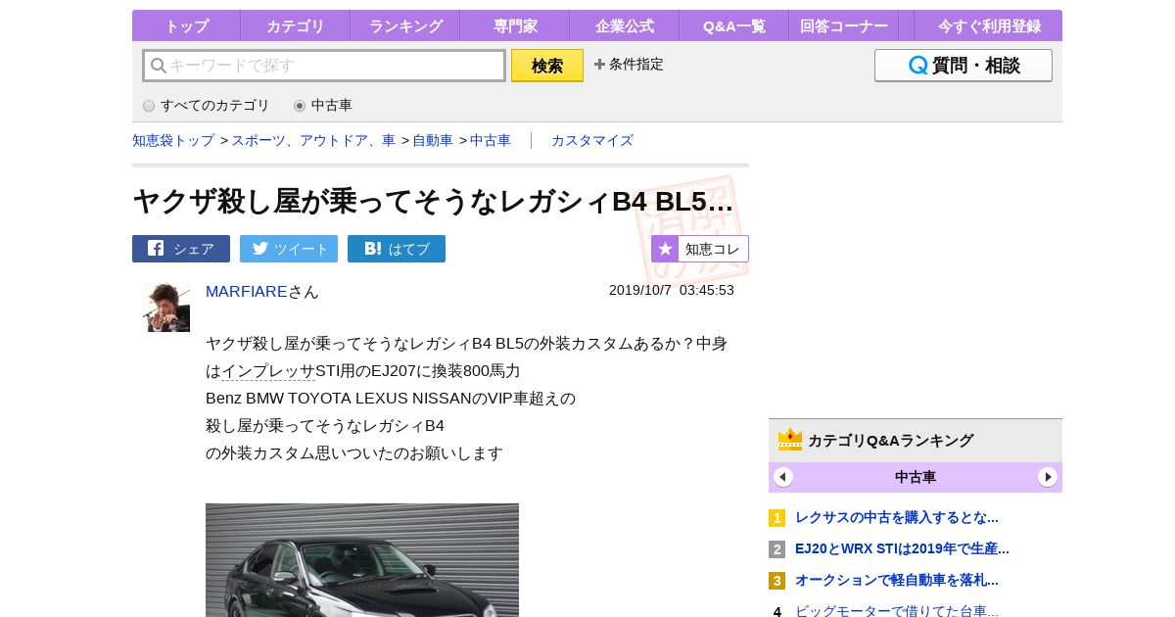Click the Facebook logo icon
The image size is (1175, 617).
(x=156, y=248)
